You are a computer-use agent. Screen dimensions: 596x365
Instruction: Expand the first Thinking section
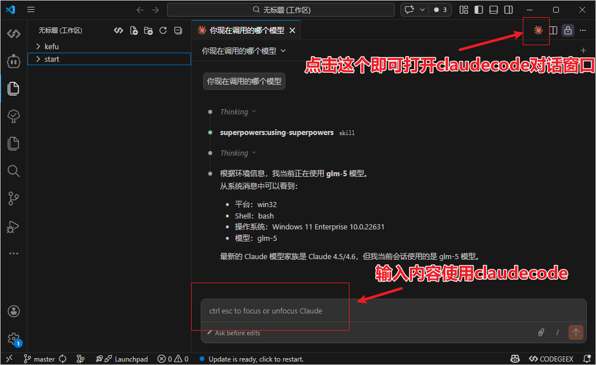[239, 112]
